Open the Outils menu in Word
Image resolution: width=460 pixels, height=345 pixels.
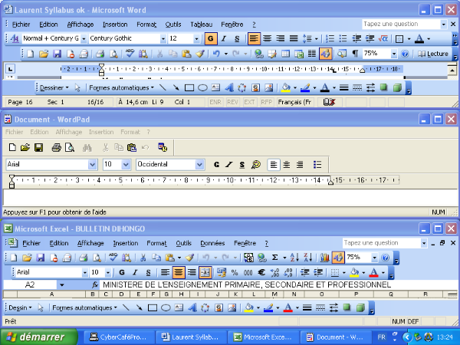tap(173, 25)
